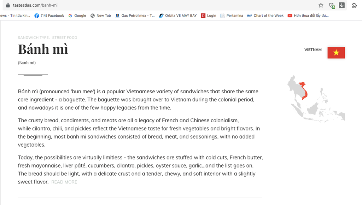Click the STREET FOOD category link
The image size is (362, 205).
pyautogui.click(x=65, y=37)
